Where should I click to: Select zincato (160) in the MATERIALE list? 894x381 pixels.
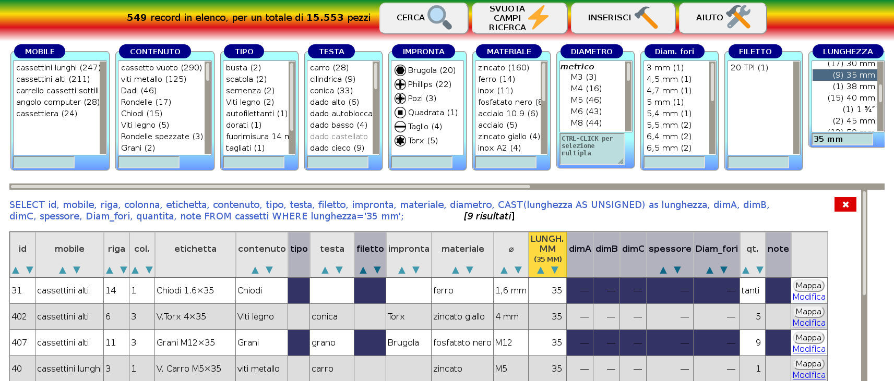pyautogui.click(x=503, y=68)
